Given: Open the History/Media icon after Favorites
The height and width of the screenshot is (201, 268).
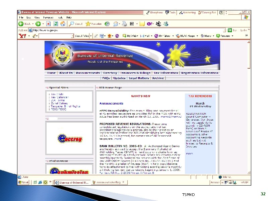Looking at the screenshot, I should pos(107,24).
